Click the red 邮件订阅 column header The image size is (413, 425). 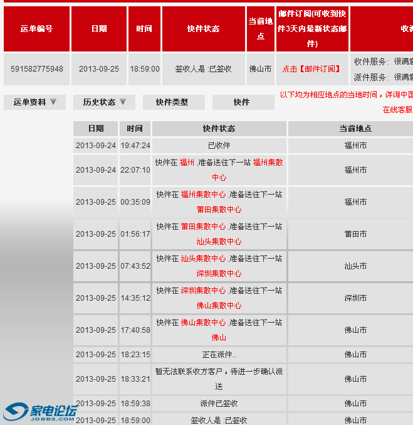coord(312,29)
